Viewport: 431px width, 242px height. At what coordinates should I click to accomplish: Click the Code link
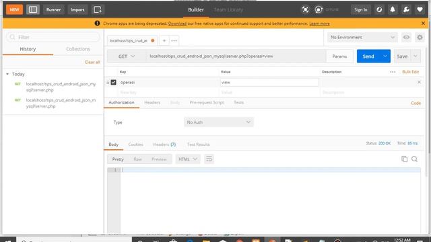click(416, 103)
